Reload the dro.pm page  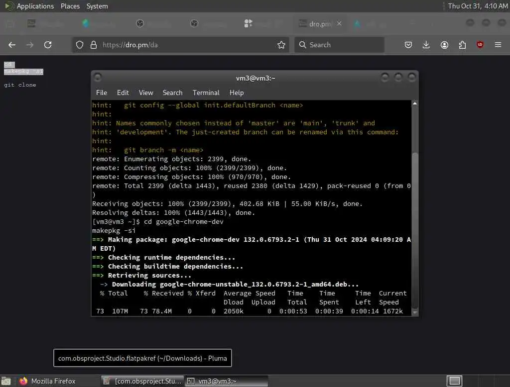coord(48,45)
